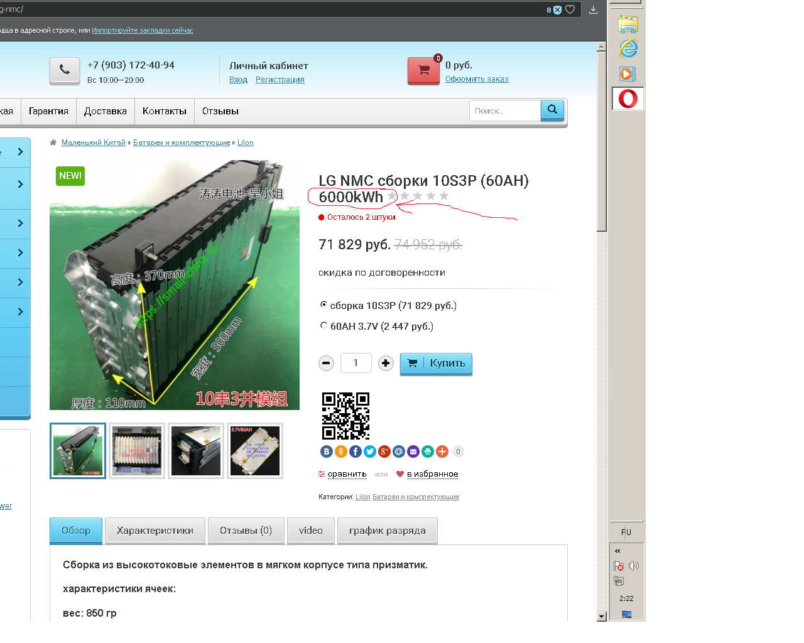Show hidden tray icons chevron
Screen dimensions: 804x643
617,551
